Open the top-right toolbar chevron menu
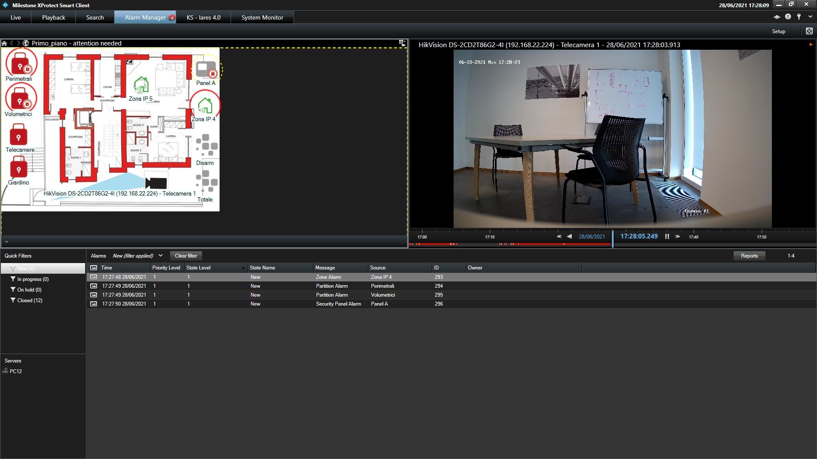Image resolution: width=817 pixels, height=459 pixels. pos(810,17)
